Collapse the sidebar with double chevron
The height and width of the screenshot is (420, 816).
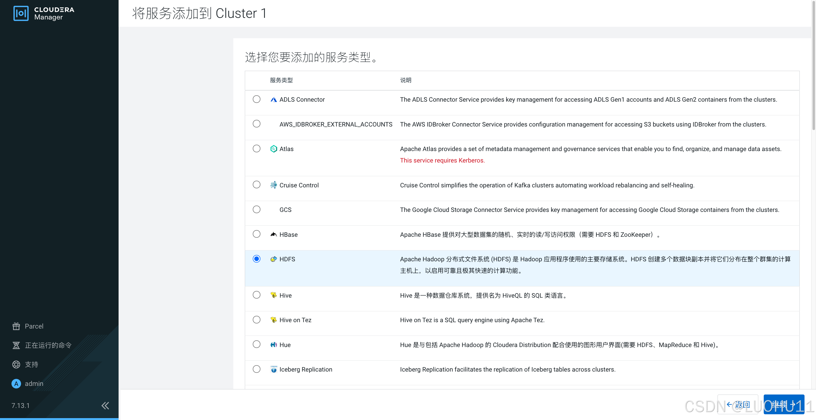coord(105,406)
